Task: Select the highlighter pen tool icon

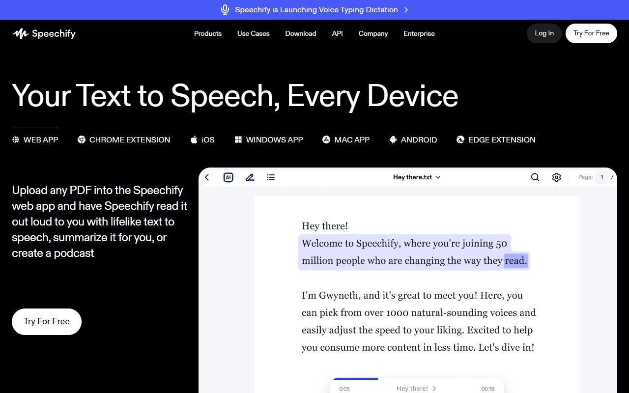Action: pyautogui.click(x=250, y=177)
